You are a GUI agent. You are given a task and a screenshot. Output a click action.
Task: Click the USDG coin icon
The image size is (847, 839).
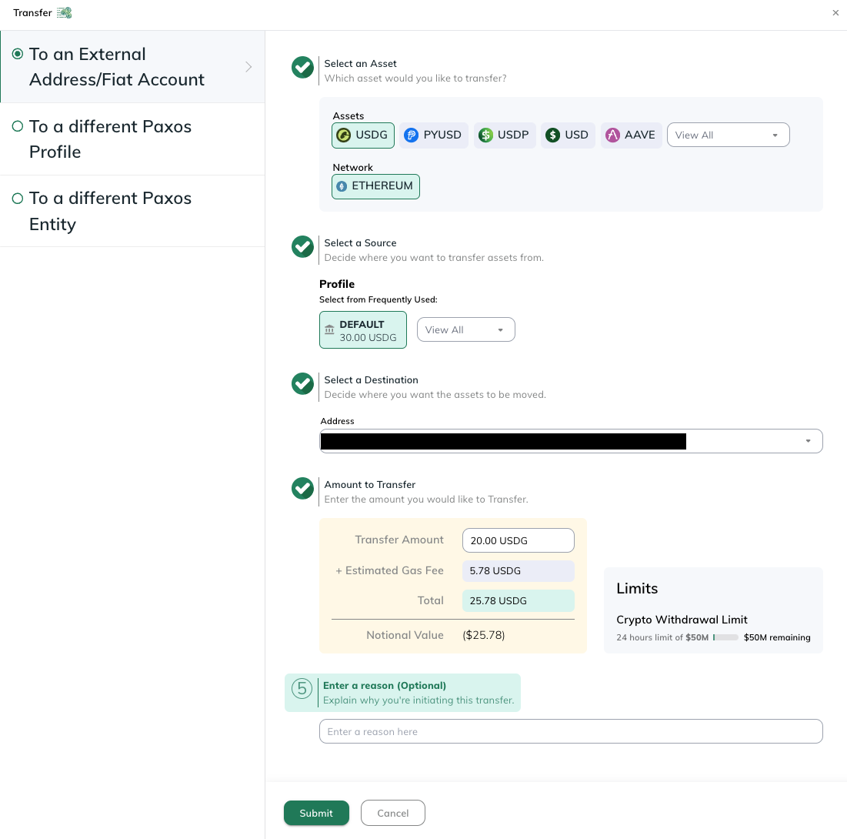[x=344, y=135]
